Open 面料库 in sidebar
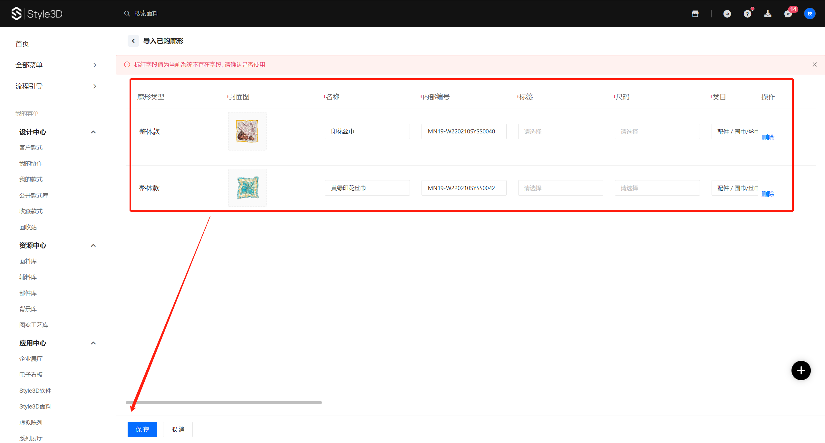Image resolution: width=825 pixels, height=443 pixels. click(28, 261)
